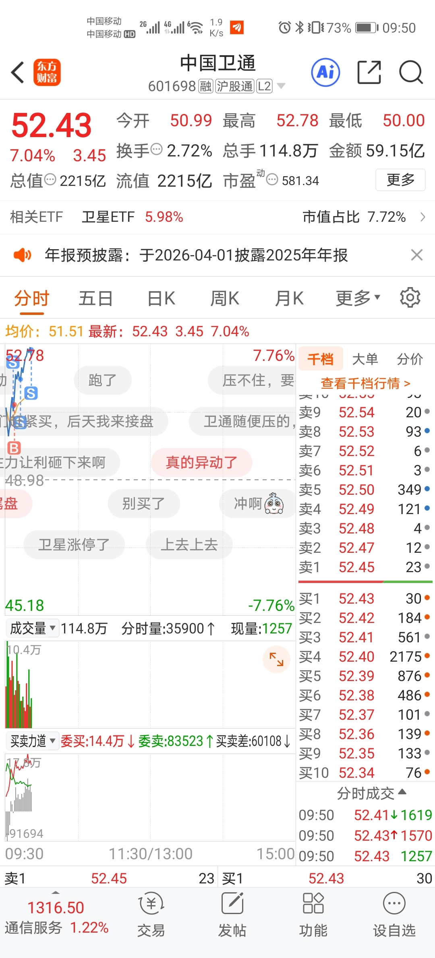
Task: Switch to the 月K tab
Action: [x=289, y=298]
